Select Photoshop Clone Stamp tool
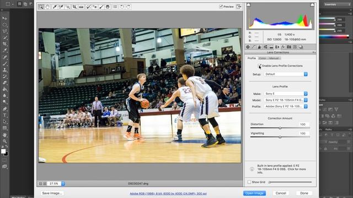This screenshot has width=353, height=198. [5, 70]
